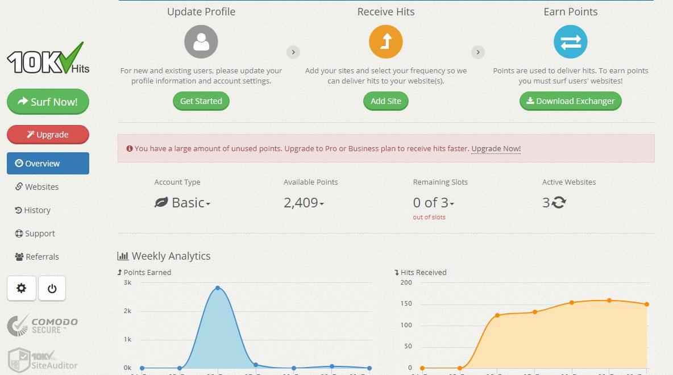Click the leaf icon next to Basic
673x375 pixels.
coord(161,202)
